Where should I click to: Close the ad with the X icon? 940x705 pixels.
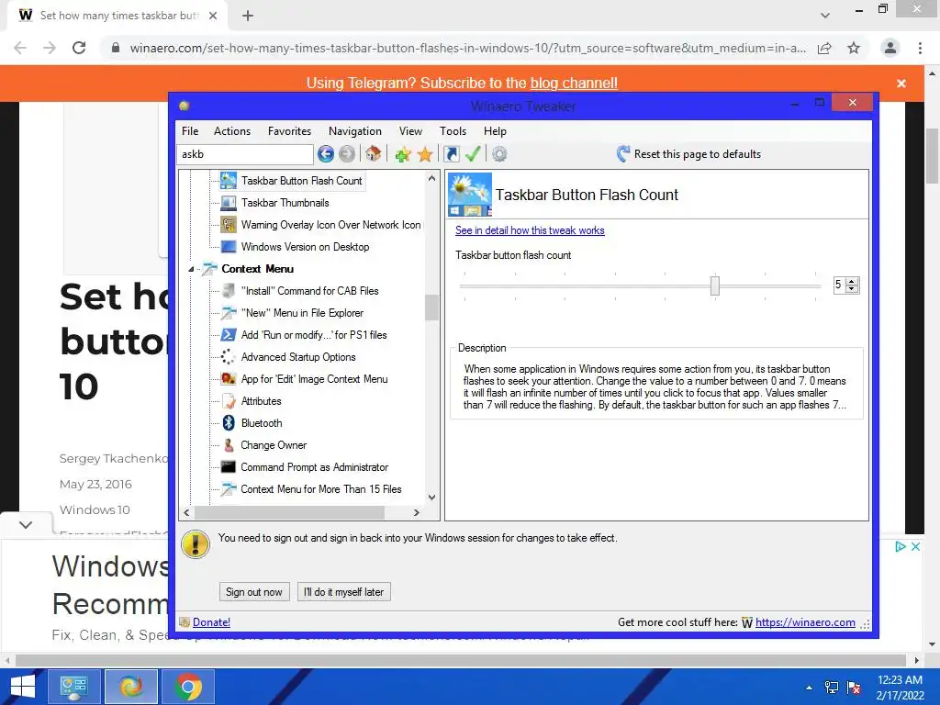coord(915,546)
